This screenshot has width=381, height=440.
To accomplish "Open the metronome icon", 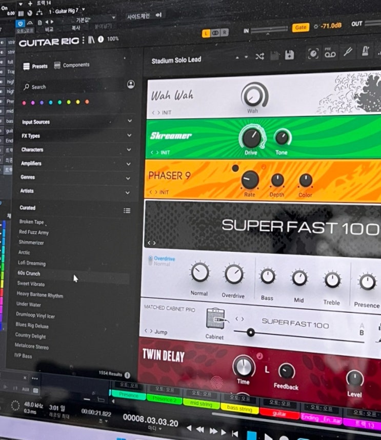I will 365,51.
